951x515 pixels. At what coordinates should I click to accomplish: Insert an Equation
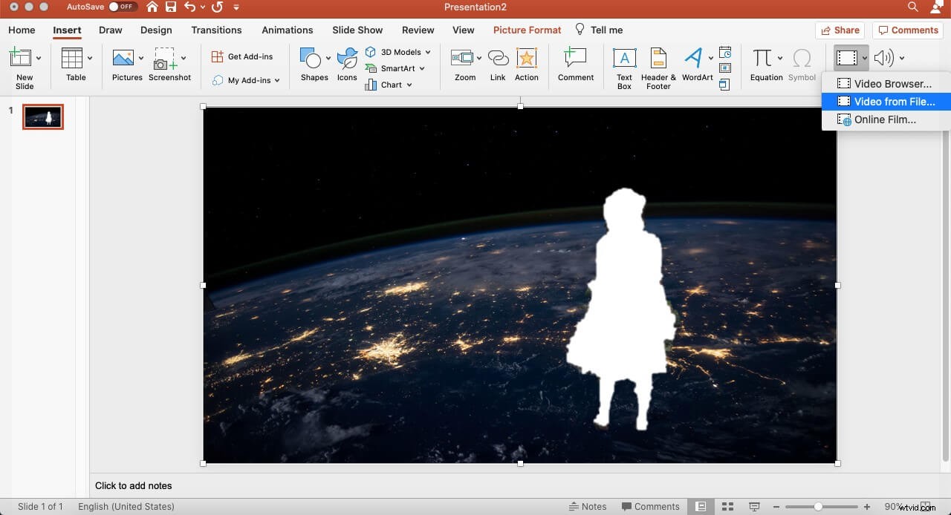coord(765,65)
